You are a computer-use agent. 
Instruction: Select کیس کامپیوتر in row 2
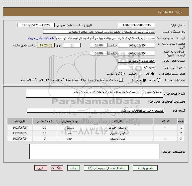pyautogui.click(x=117, y=133)
